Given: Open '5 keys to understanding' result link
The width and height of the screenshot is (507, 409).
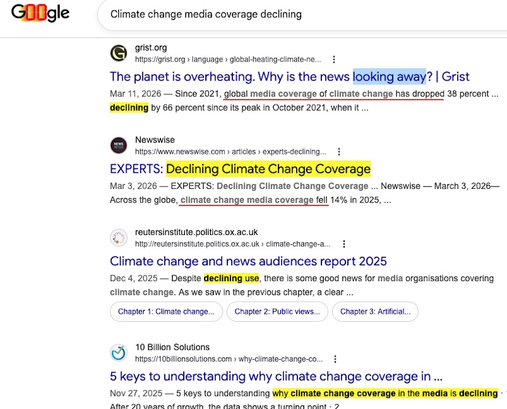Looking at the screenshot, I should tap(276, 376).
